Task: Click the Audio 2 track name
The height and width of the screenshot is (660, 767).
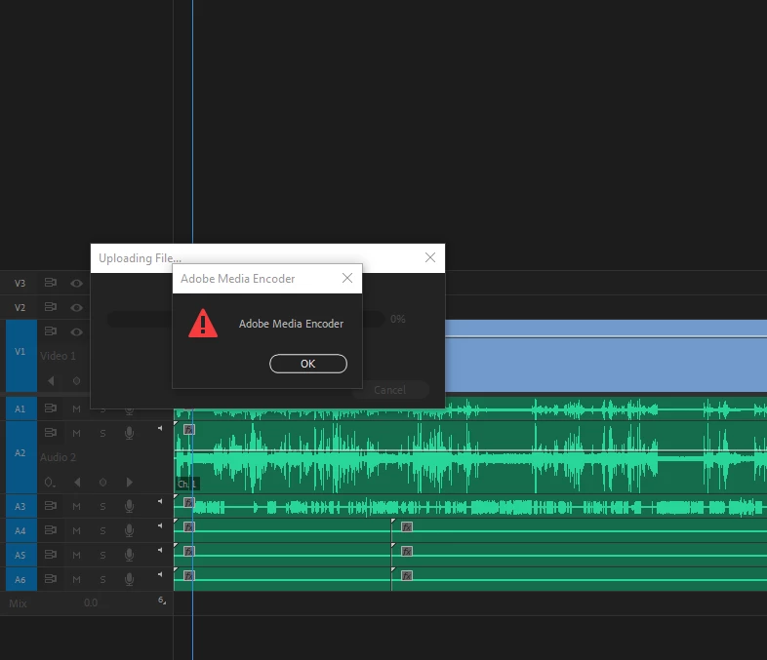Action: coord(58,457)
